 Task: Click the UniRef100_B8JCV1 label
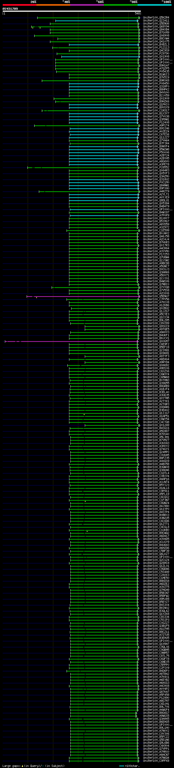tap(156, 338)
